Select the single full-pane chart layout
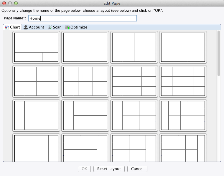The image size is (224, 176). pyautogui.click(x=85, y=47)
